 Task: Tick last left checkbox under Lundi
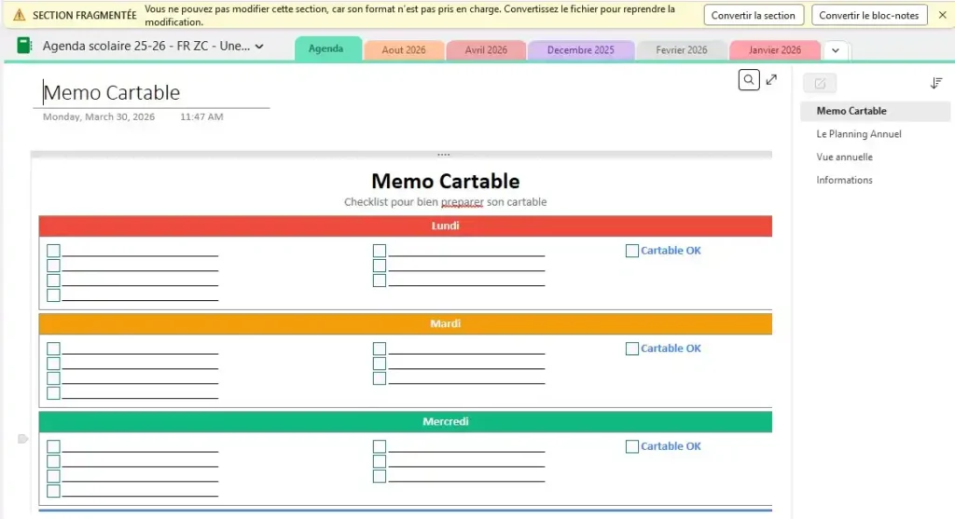[x=53, y=295]
